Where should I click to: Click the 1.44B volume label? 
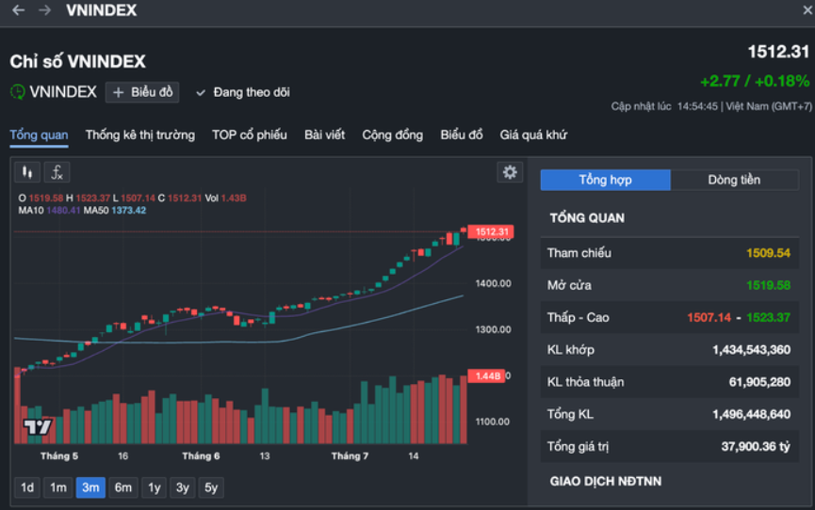[x=487, y=376]
